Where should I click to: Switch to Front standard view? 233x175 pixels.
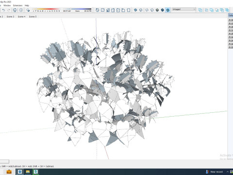[108, 10]
